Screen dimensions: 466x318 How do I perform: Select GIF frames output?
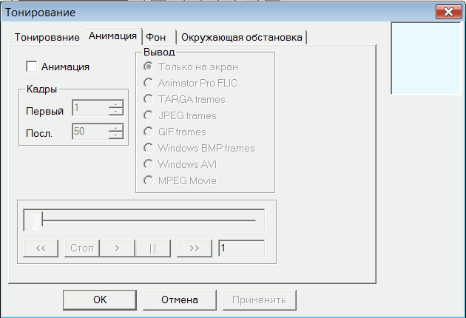click(149, 132)
